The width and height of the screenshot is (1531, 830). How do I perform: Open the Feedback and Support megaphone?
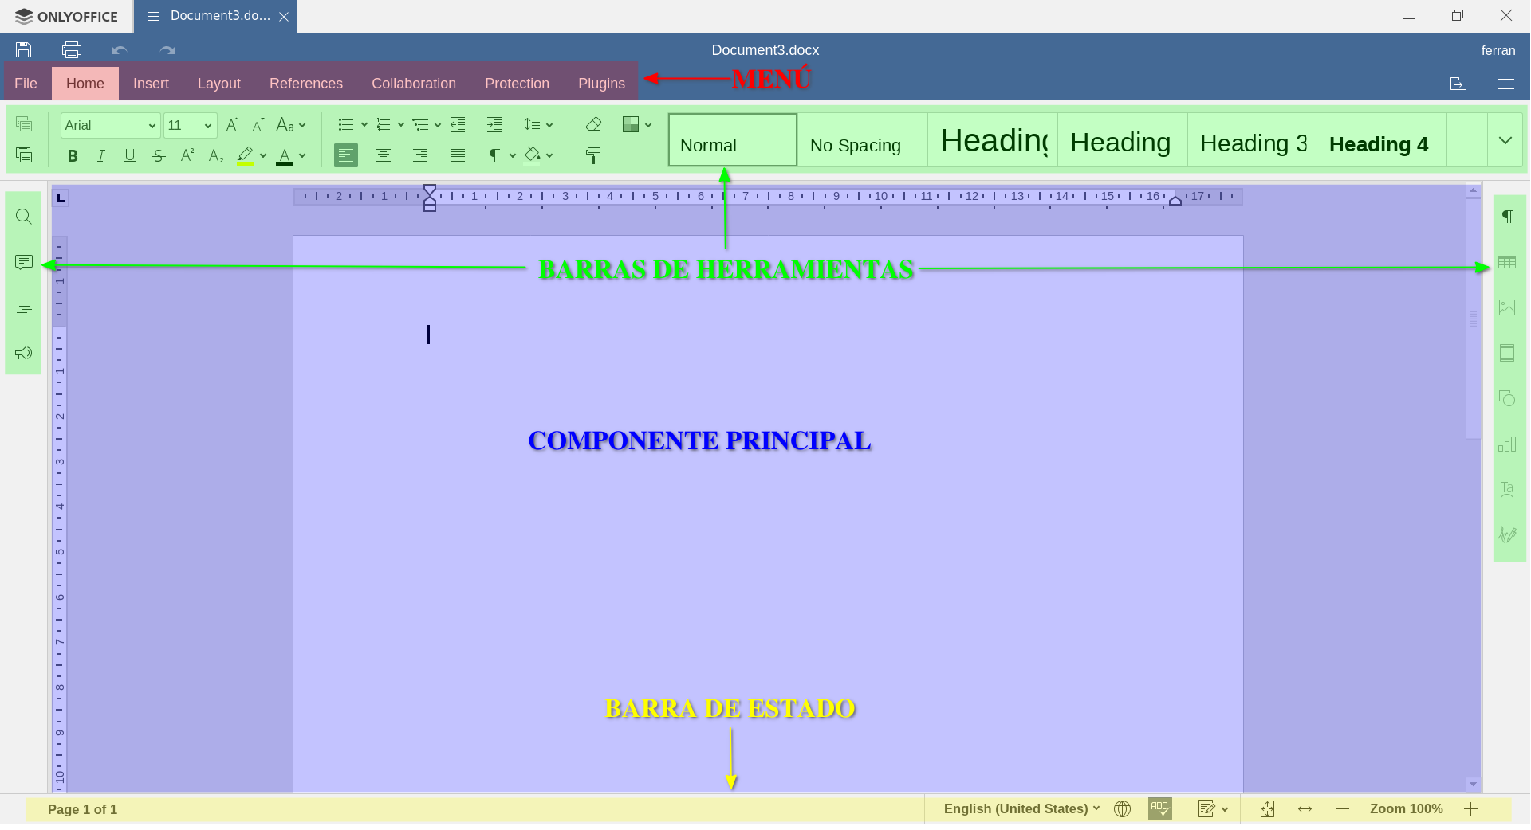[x=24, y=353]
